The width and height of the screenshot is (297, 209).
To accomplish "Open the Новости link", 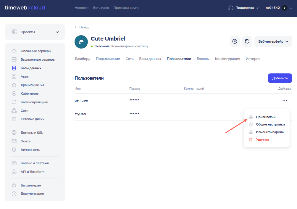I will coord(81,8).
